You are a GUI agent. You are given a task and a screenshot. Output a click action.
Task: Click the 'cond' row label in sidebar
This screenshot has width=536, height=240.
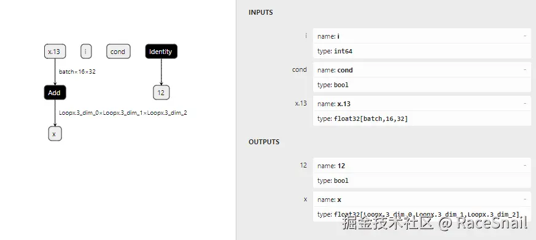(x=300, y=69)
